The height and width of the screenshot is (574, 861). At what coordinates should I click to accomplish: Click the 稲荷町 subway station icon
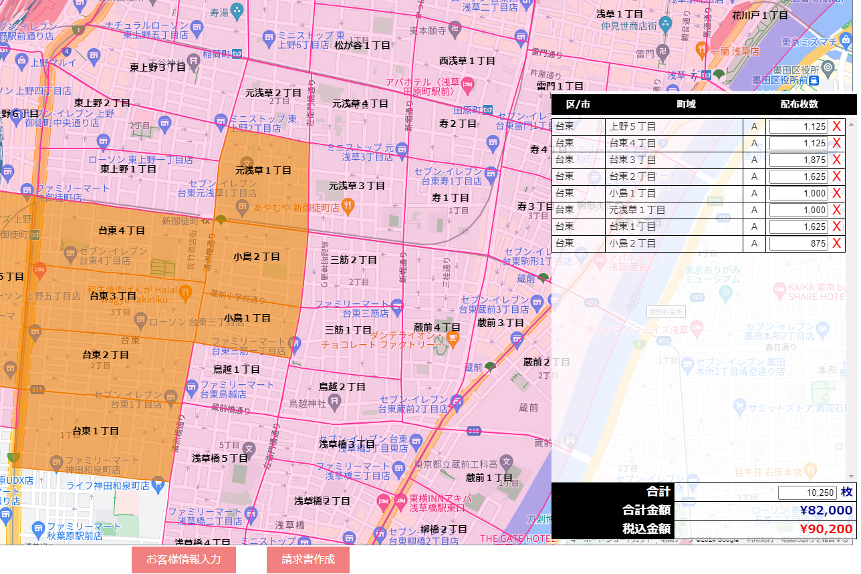coord(237,53)
